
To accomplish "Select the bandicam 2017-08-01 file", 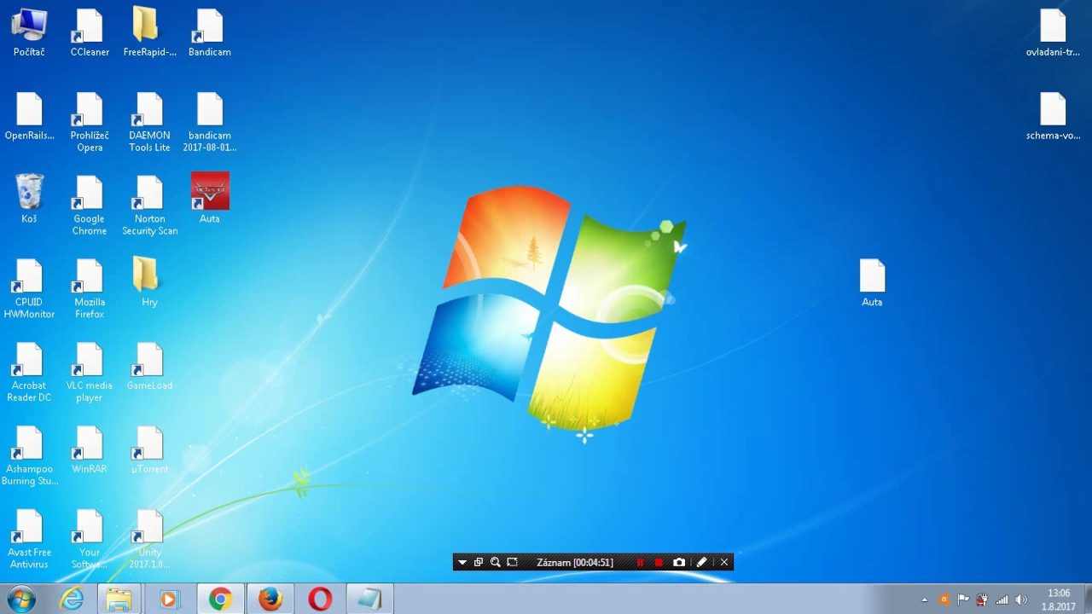I will tap(209, 123).
